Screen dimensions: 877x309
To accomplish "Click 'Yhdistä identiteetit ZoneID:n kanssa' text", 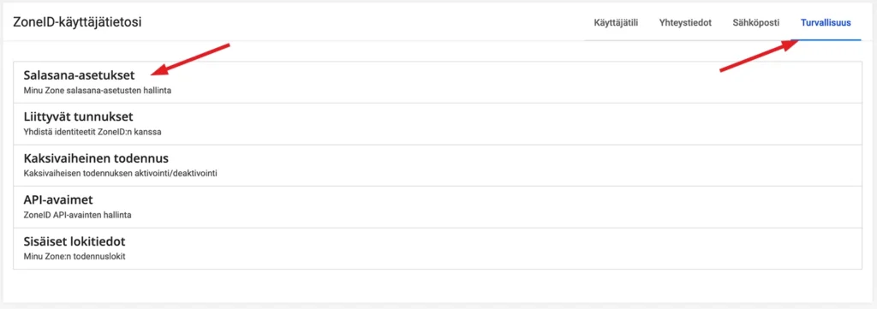I will 92,132.
